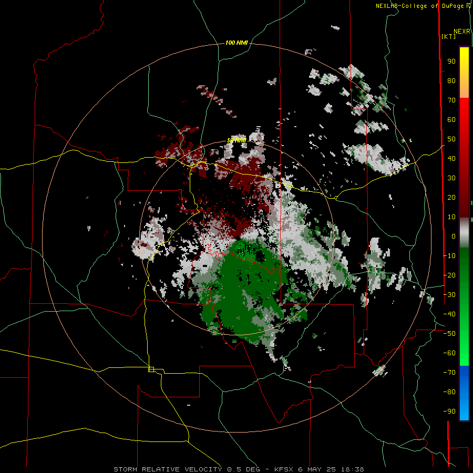
Task: Click the 90 value on velocity scale
Action: point(451,61)
